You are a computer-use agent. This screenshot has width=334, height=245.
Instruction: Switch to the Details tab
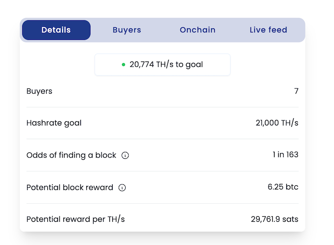pos(56,30)
